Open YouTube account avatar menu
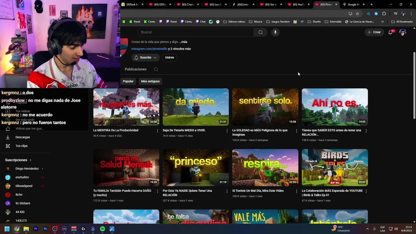This screenshot has width=416, height=234. (403, 32)
